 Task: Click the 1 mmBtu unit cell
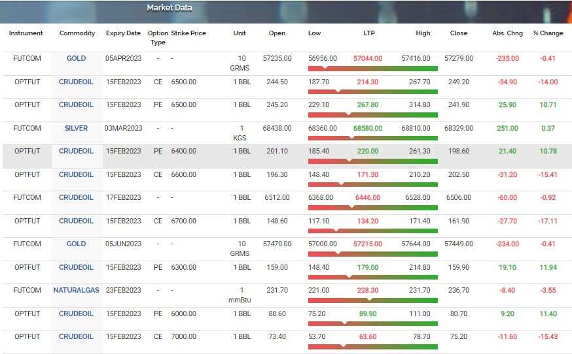(x=240, y=295)
